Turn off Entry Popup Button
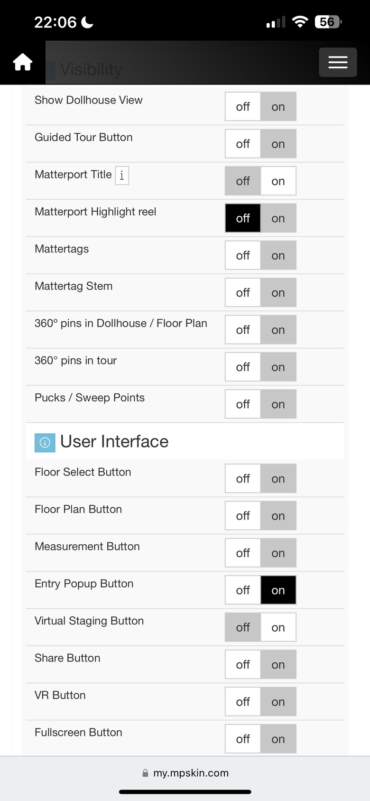Viewport: 370px width, 801px height. click(x=243, y=590)
